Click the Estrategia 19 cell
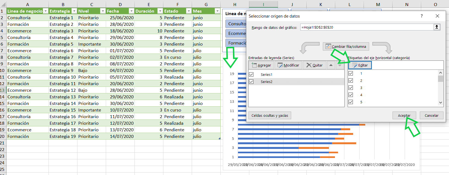 tap(63, 136)
